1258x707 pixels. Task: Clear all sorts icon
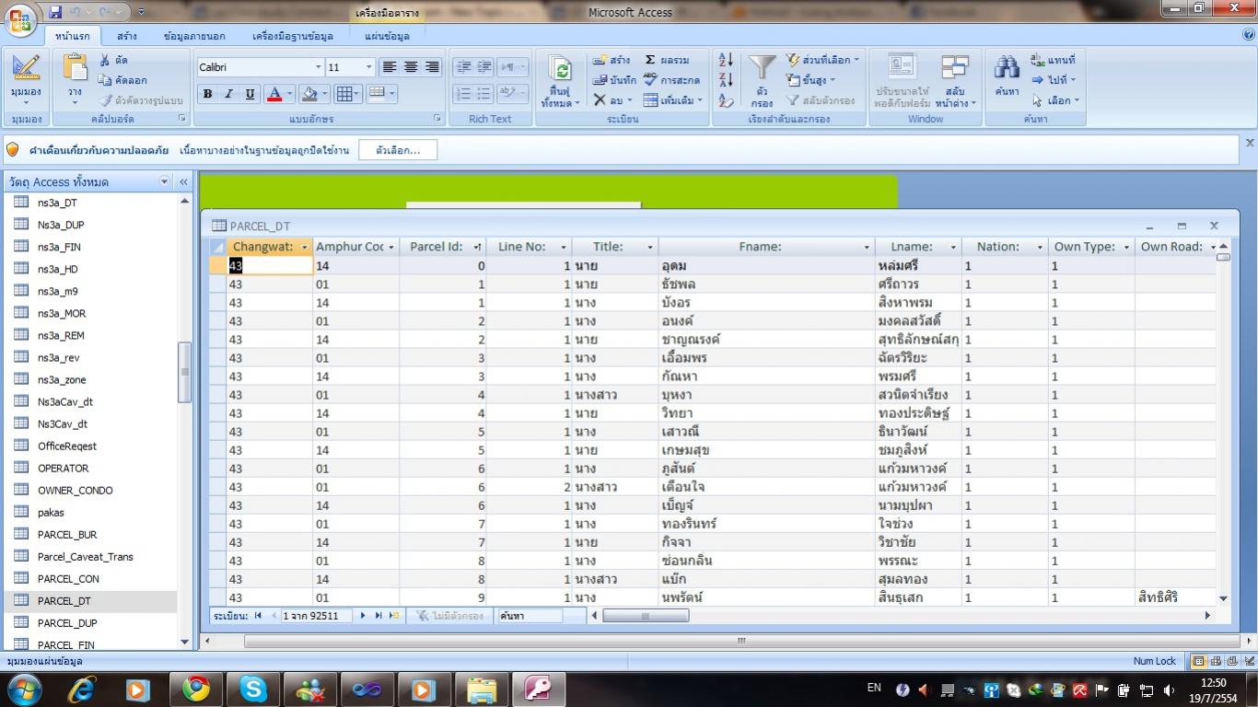click(726, 100)
